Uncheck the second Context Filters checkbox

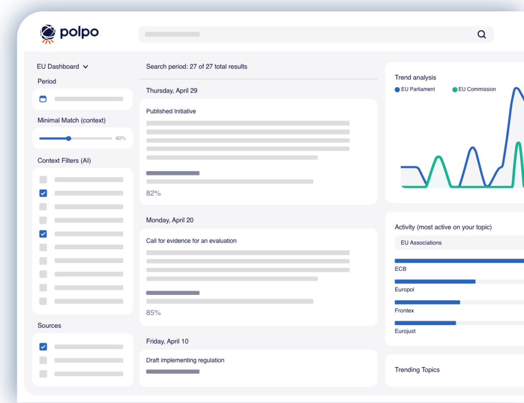43,193
